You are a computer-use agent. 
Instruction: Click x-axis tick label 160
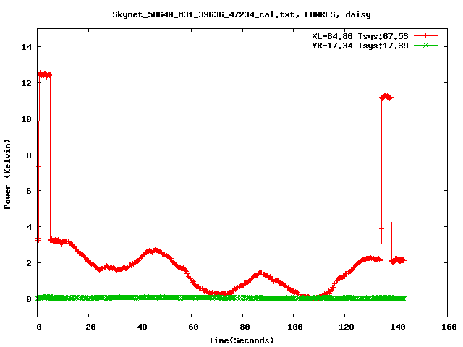click(x=449, y=327)
